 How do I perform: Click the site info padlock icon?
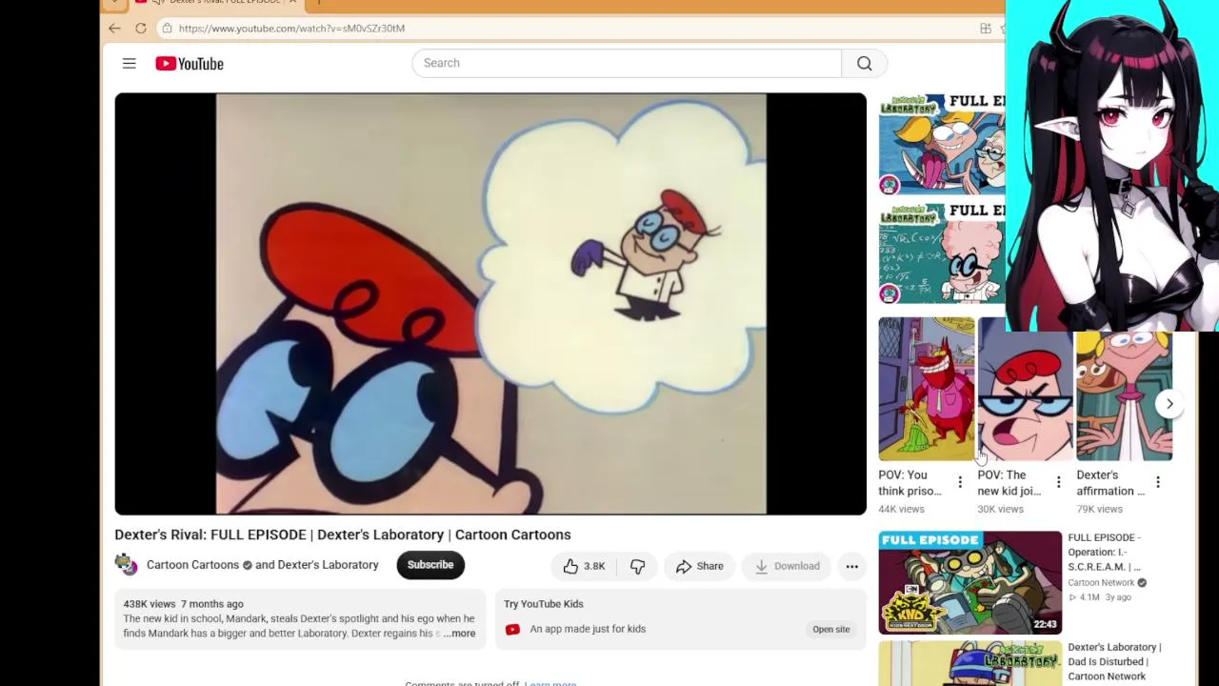[167, 29]
